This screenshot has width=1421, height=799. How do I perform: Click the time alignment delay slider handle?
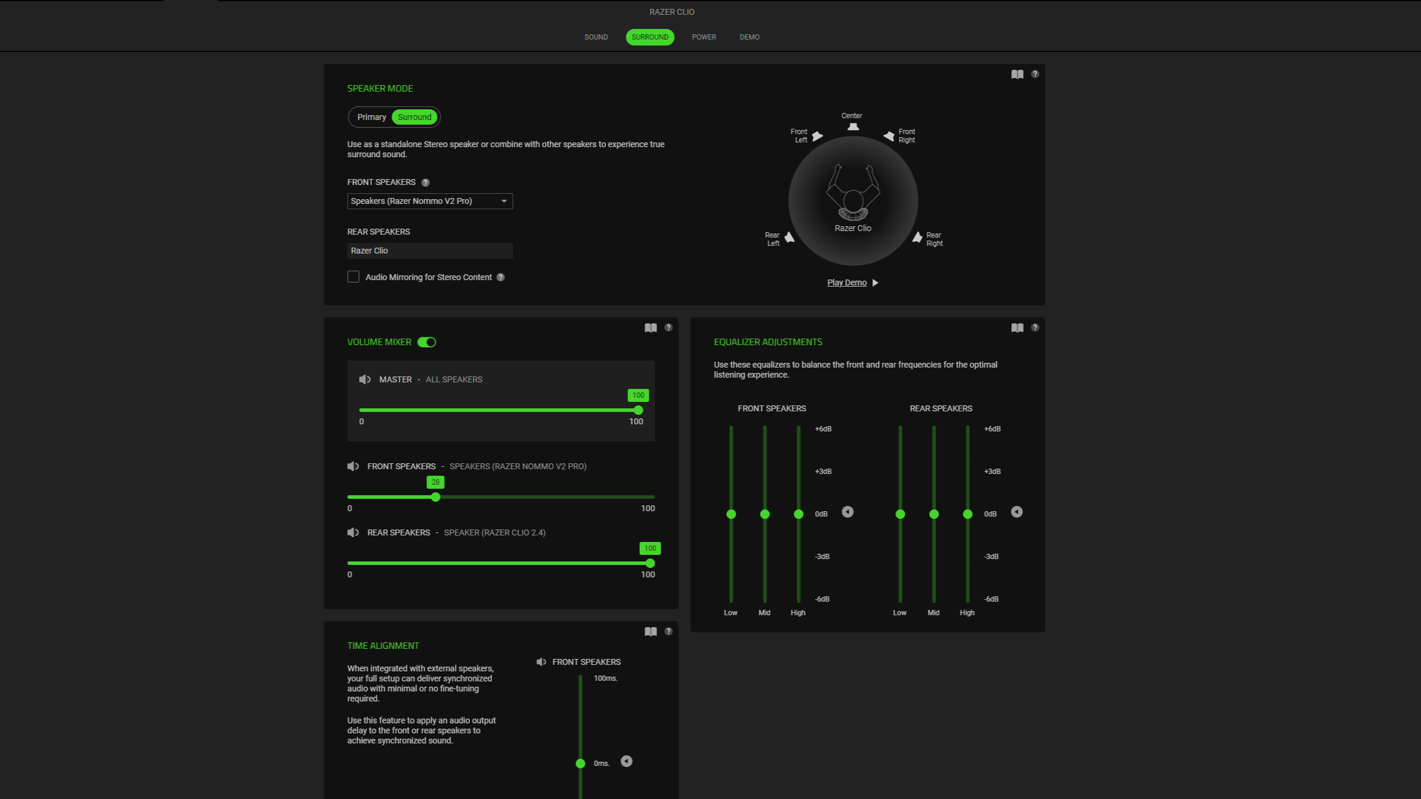click(580, 764)
